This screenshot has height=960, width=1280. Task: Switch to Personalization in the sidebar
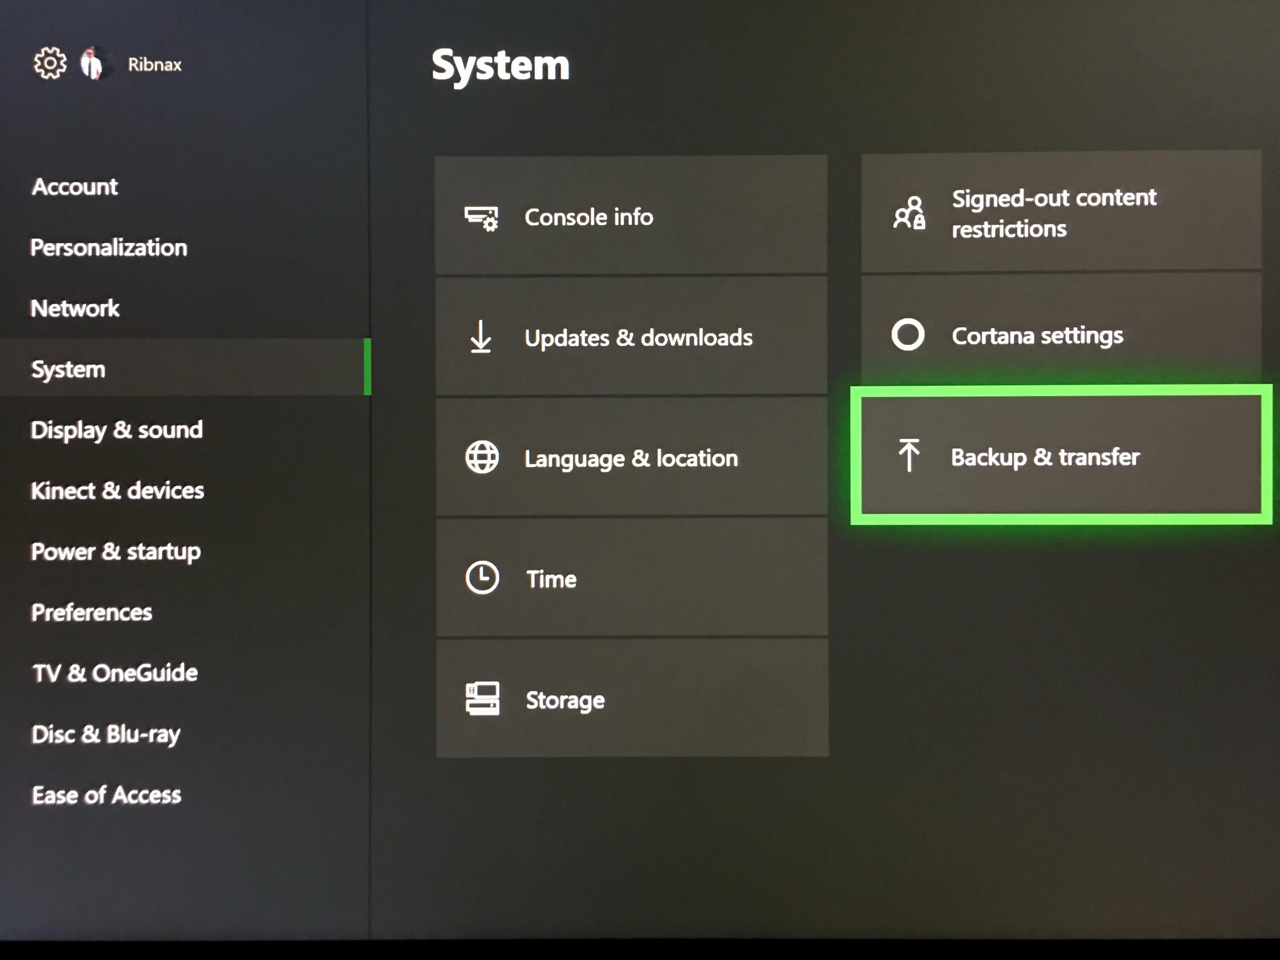[x=109, y=247]
